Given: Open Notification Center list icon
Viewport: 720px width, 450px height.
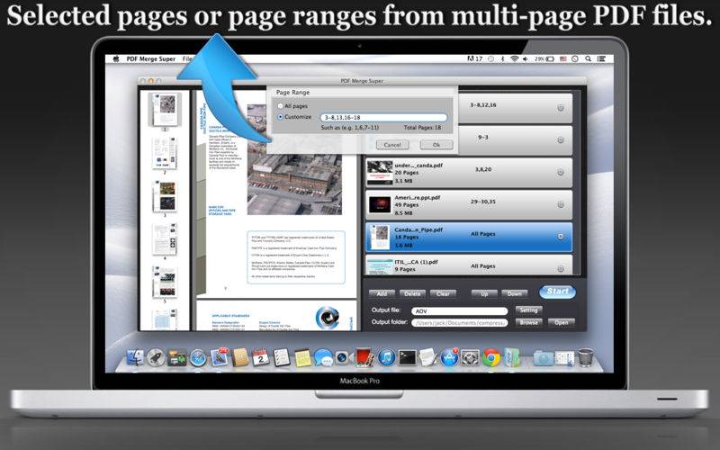Looking at the screenshot, I should tap(601, 58).
